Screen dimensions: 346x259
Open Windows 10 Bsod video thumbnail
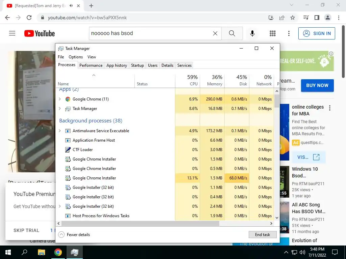click(x=285, y=182)
